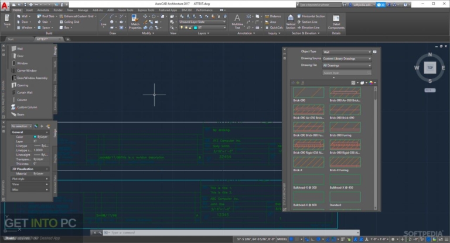Open the Manage ribbon tab

[x=83, y=11]
